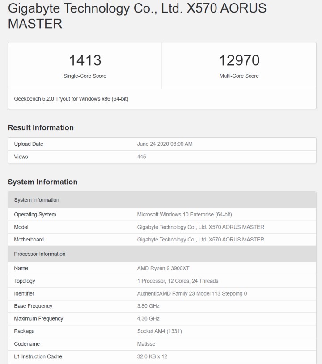Screen dimensions: 322x364
Task: Click the 'Maximum Frequency' row label
Action: pos(38,319)
